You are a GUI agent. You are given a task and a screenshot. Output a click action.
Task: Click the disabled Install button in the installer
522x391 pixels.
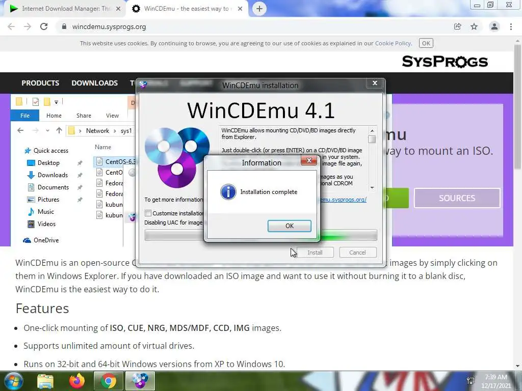coord(315,253)
